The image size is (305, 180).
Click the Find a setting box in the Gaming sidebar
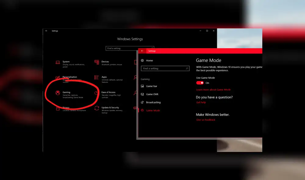point(165,69)
